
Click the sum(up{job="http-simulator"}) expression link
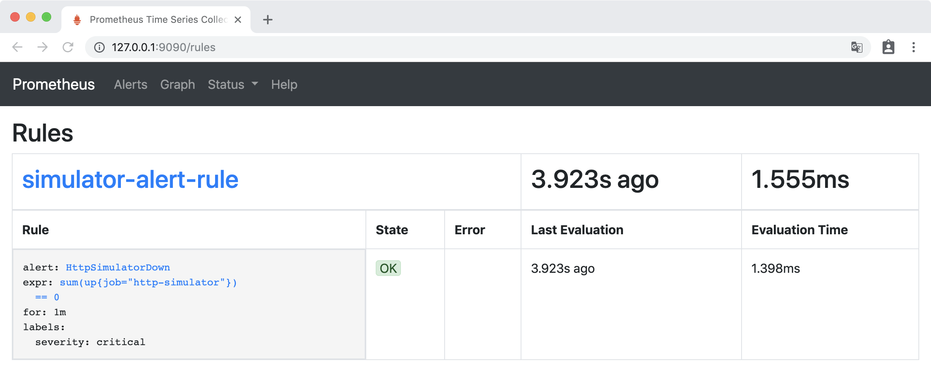148,283
